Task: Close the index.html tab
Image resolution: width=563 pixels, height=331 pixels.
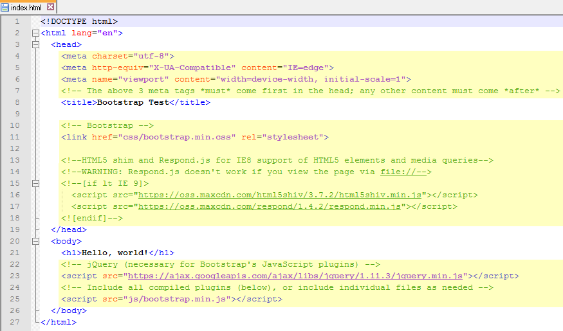Action: click(51, 7)
